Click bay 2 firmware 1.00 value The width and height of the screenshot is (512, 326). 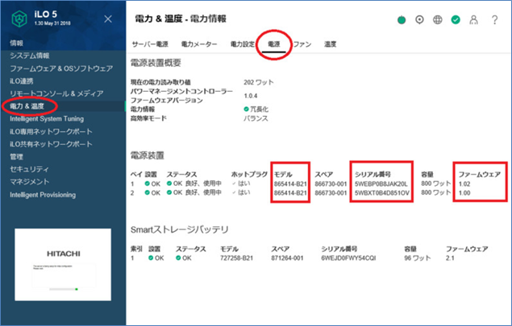(x=464, y=193)
